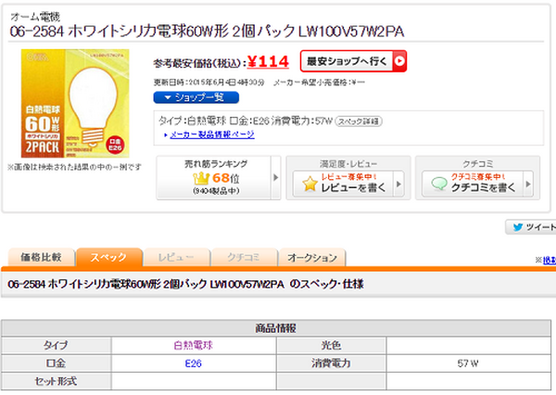Click the 口金 table header cell
The height and width of the screenshot is (395, 556).
[56, 363]
